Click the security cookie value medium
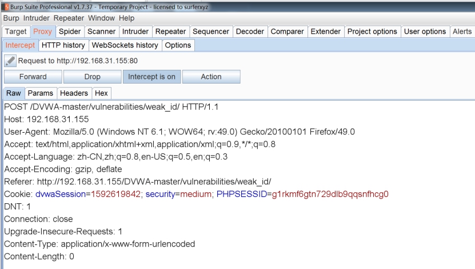The image size is (475, 269). pyautogui.click(x=195, y=194)
